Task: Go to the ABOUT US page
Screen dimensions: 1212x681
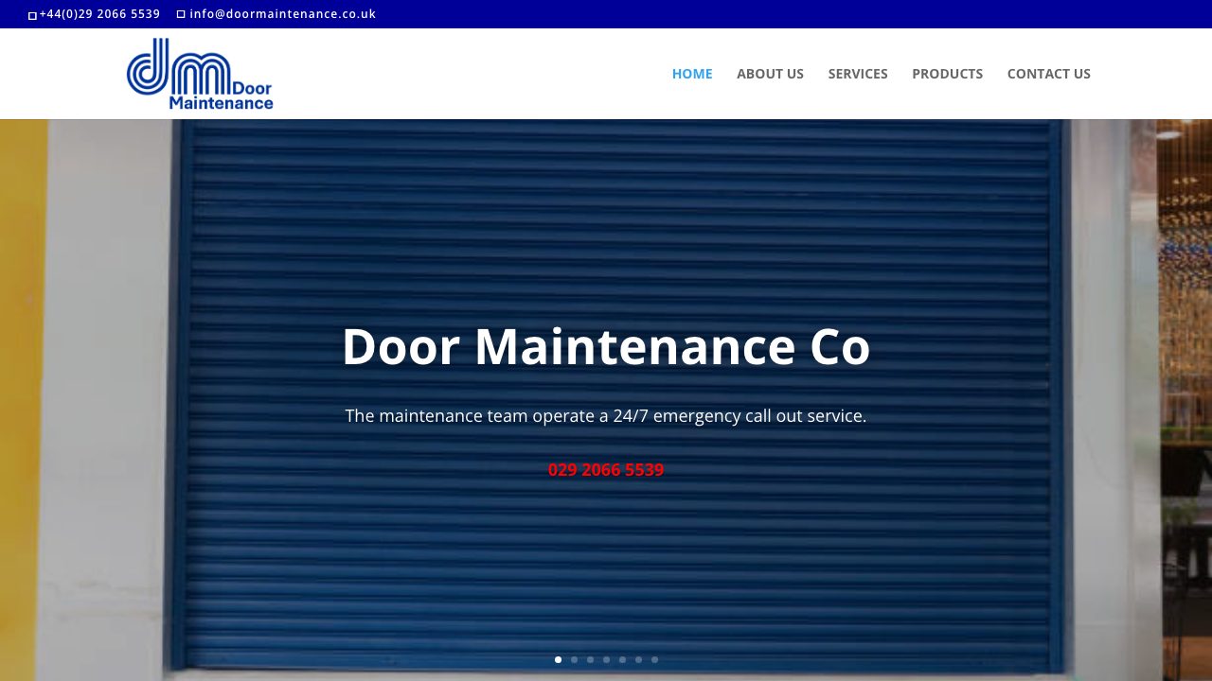Action: point(770,74)
